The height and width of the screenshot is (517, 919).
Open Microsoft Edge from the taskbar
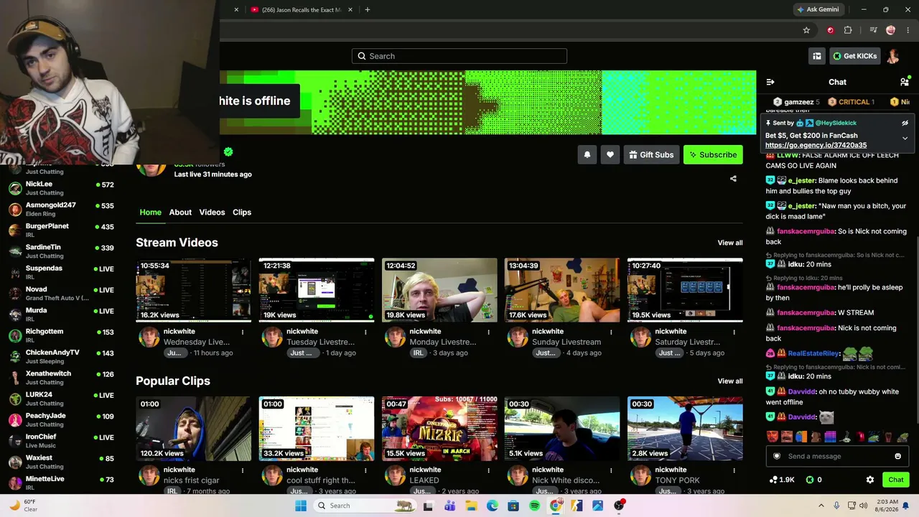pos(492,506)
